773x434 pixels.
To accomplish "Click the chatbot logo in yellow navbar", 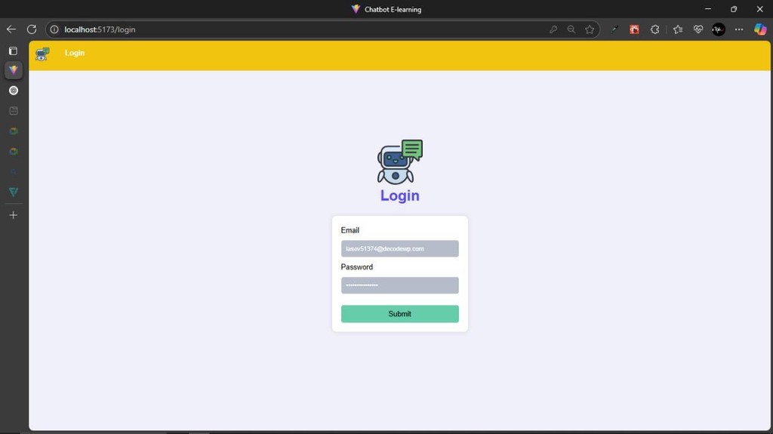I will click(x=42, y=54).
